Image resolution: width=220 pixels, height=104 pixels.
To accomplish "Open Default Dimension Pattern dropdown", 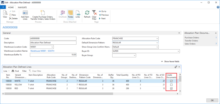I will [157, 43].
